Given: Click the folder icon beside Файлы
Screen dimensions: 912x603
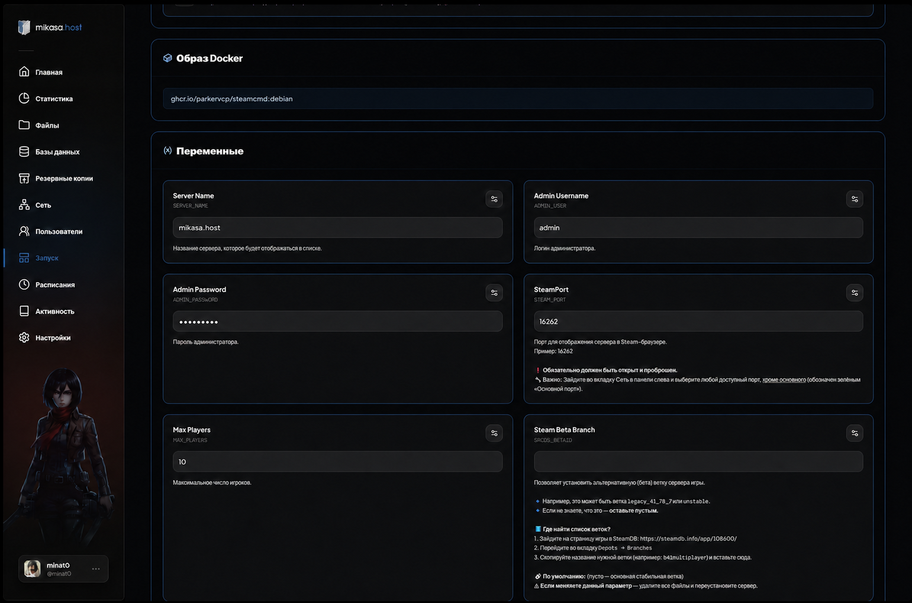Looking at the screenshot, I should [24, 125].
